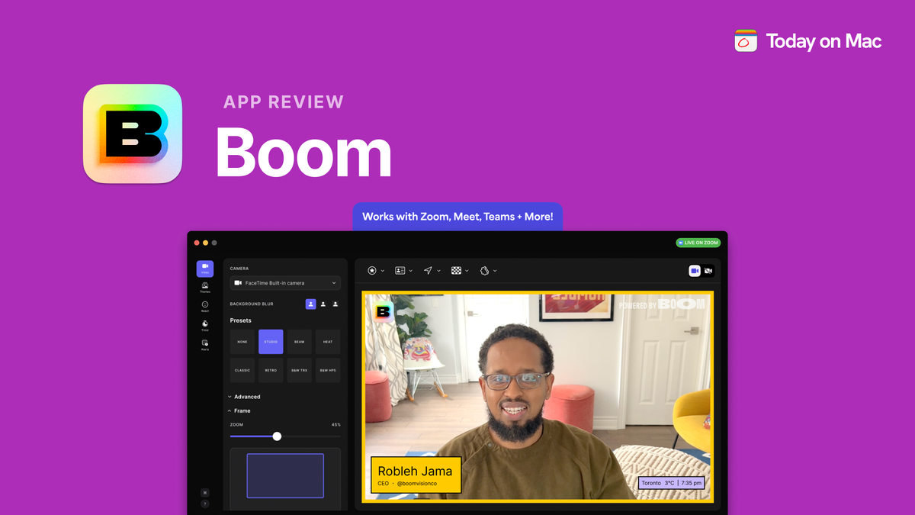Screen dimensions: 915x515
Task: Click the help question mark icon
Action: tap(205, 504)
